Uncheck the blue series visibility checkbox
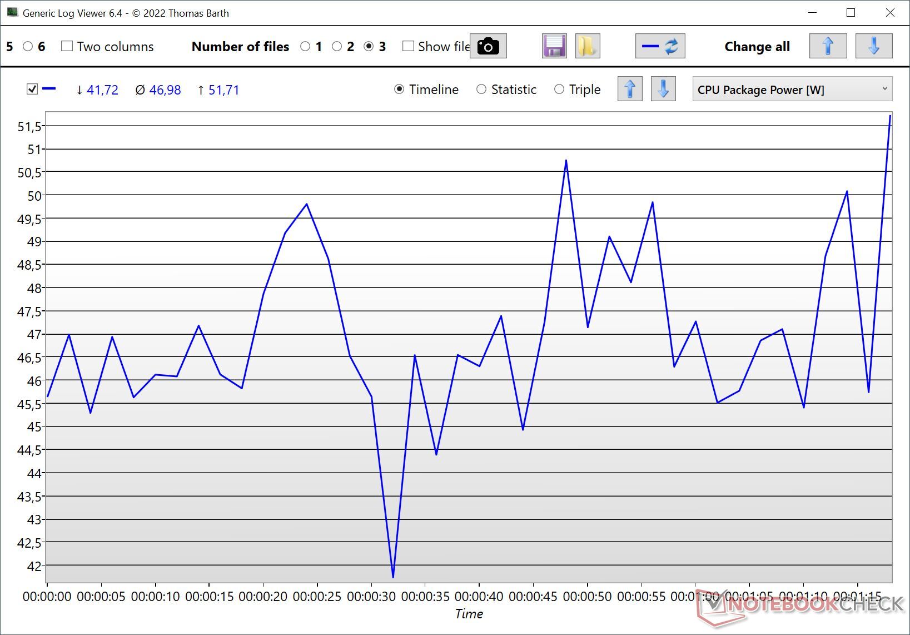 click(x=32, y=89)
